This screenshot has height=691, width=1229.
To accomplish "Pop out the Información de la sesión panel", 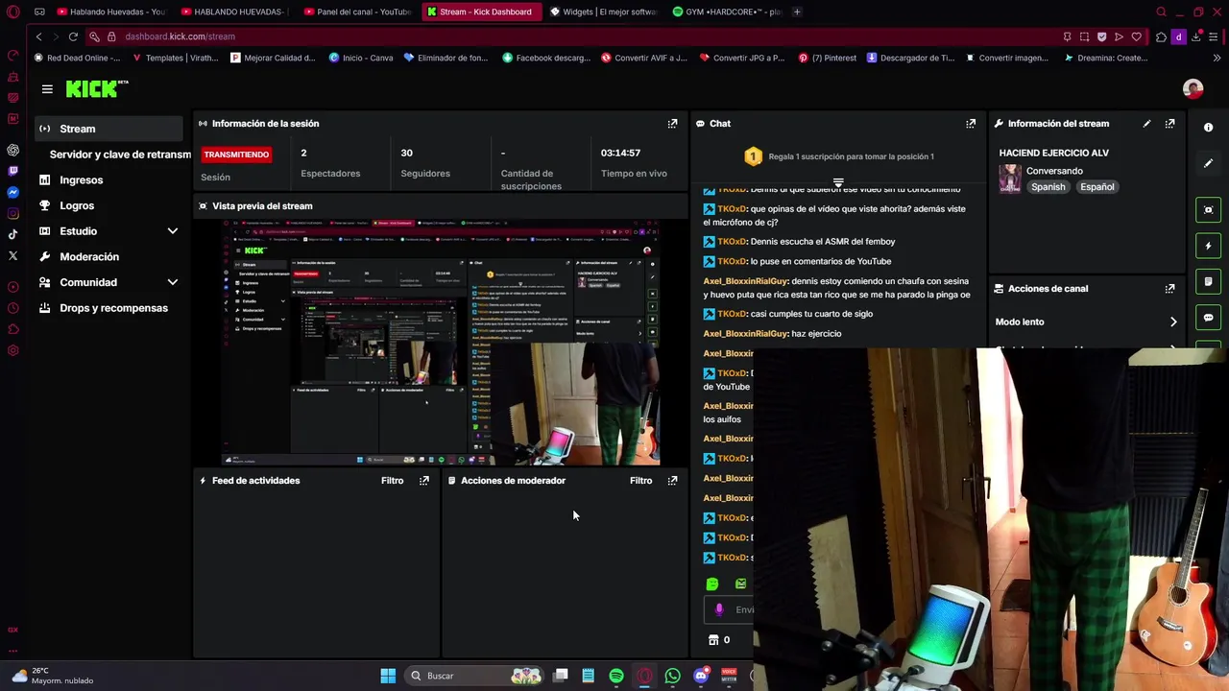I will click(x=672, y=124).
